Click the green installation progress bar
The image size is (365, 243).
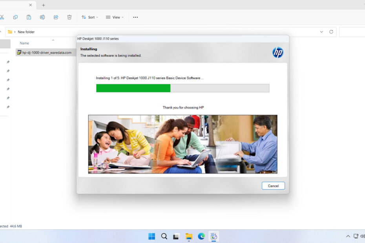[x=133, y=88]
